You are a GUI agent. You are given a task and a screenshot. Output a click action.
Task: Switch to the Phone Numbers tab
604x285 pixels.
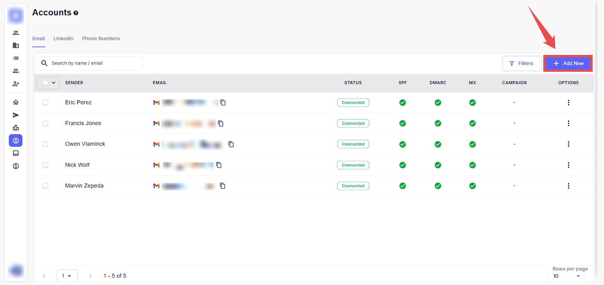click(101, 38)
